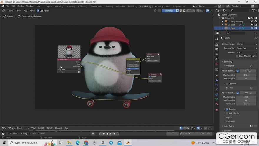Enable the Viewport Denoise checkbox

point(227,84)
